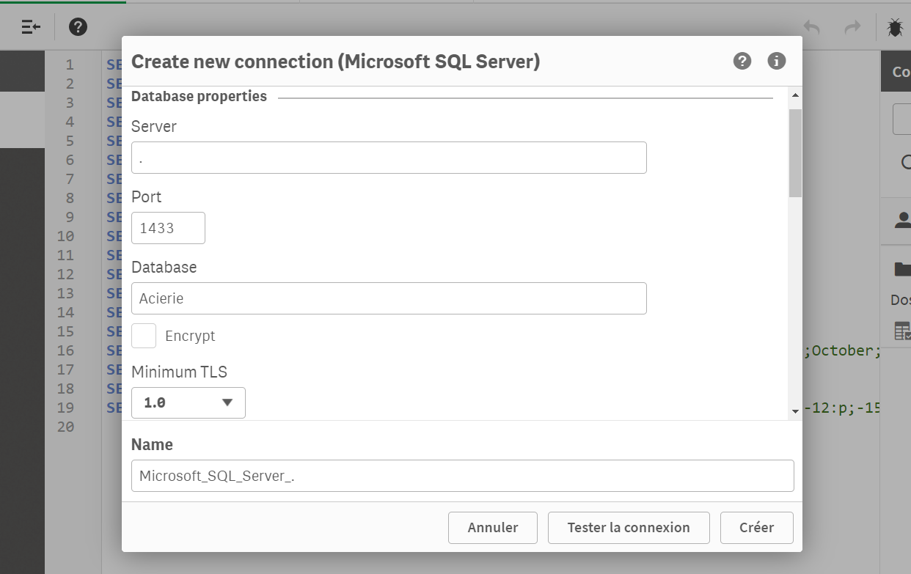Open help for the connection dialog

click(x=742, y=62)
